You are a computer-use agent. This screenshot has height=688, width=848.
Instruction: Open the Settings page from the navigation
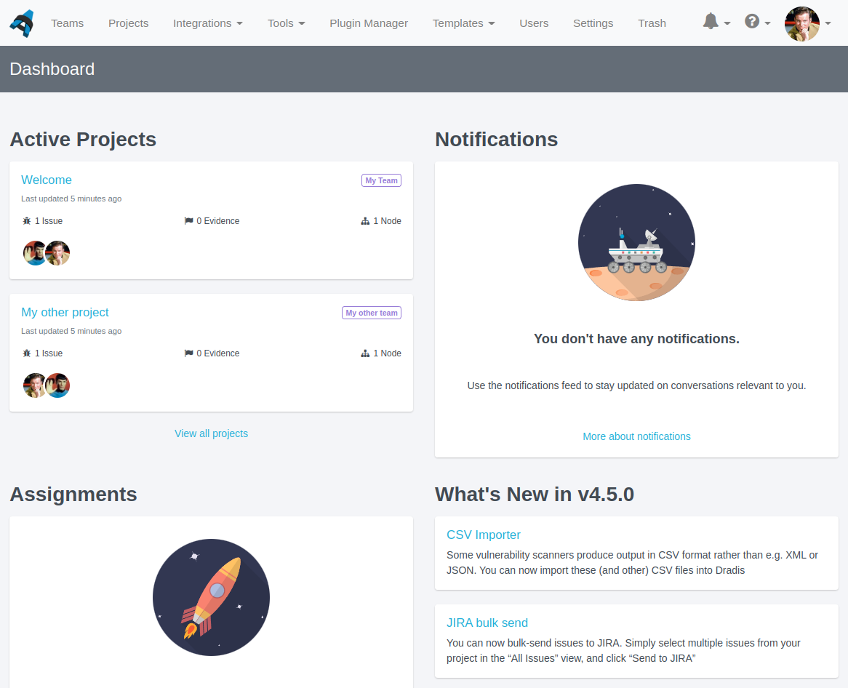click(x=593, y=23)
